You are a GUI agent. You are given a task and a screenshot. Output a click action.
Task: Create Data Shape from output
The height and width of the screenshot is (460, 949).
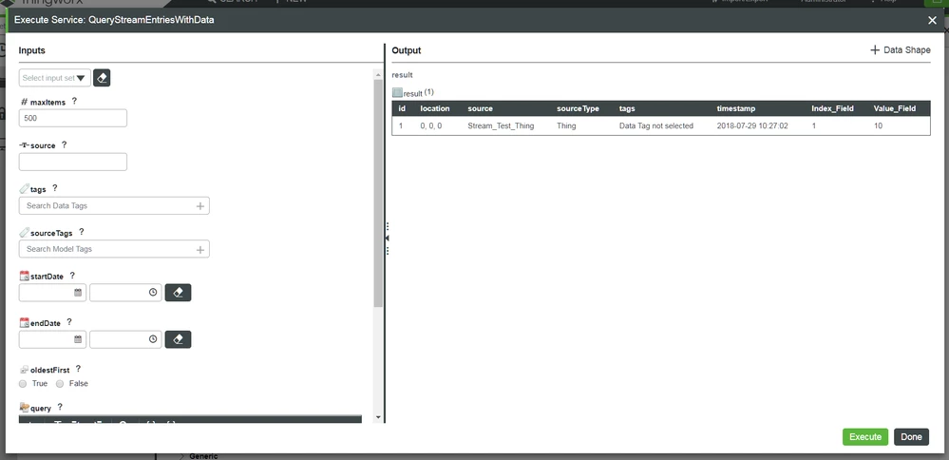coord(900,50)
